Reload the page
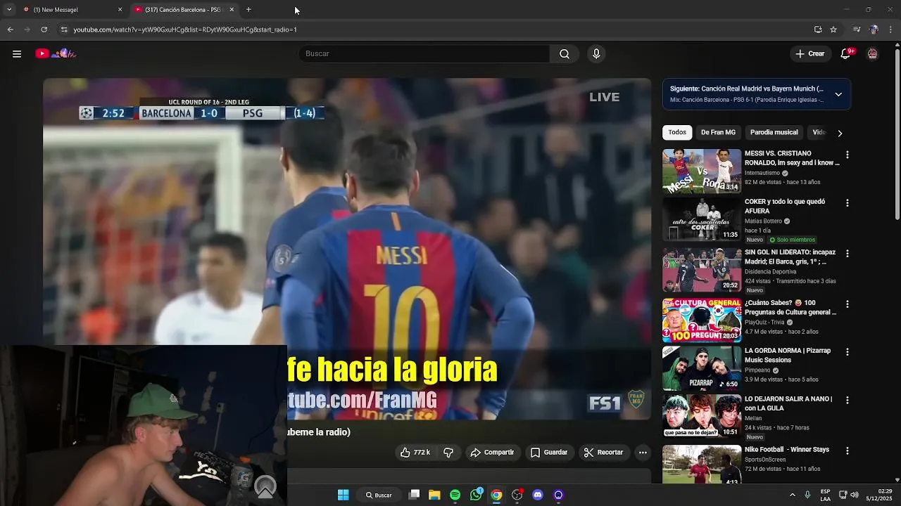Viewport: 901px width, 506px height. (x=44, y=30)
